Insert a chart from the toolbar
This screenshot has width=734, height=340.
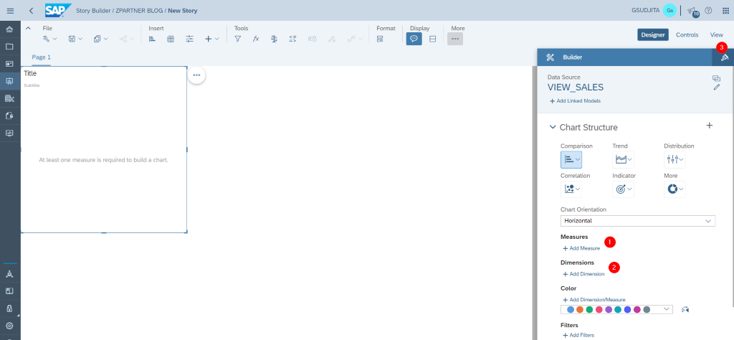[x=152, y=39]
